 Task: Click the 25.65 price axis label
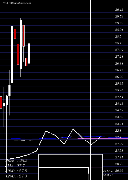pos(119,84)
